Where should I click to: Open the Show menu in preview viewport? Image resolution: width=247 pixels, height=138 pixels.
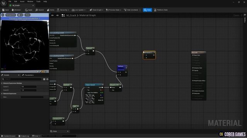coord(27,15)
